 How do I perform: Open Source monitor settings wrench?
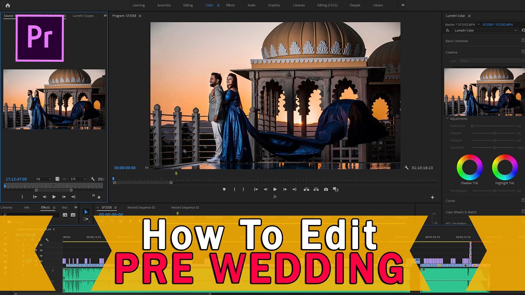click(x=93, y=179)
